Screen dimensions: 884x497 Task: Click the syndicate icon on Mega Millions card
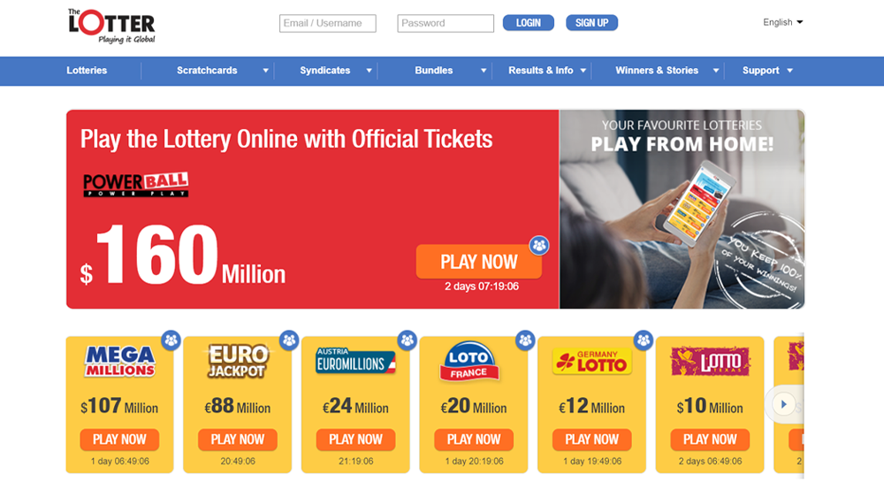[x=171, y=340]
